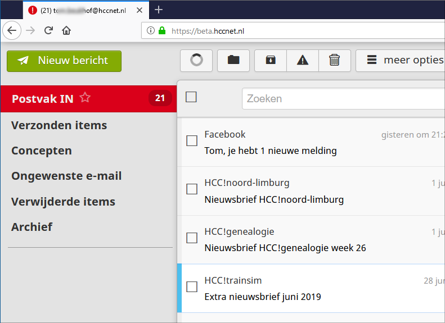
Task: Open the Verzonden items folder
Action: 59,125
